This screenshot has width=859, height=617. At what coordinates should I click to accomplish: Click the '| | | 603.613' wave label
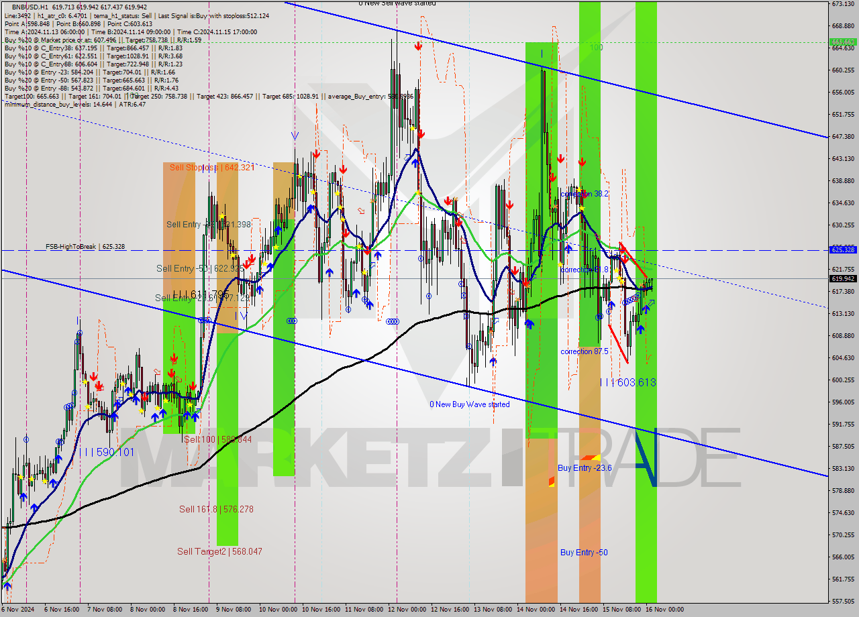coord(627,382)
